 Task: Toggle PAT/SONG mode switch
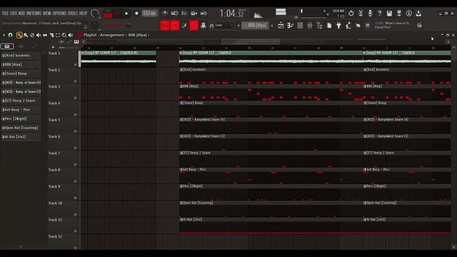coord(107,14)
